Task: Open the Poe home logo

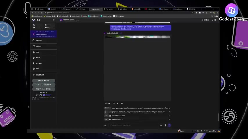Action: [x=36, y=20]
